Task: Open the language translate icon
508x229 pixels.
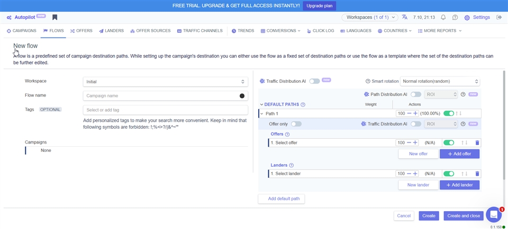Action: tap(405, 17)
